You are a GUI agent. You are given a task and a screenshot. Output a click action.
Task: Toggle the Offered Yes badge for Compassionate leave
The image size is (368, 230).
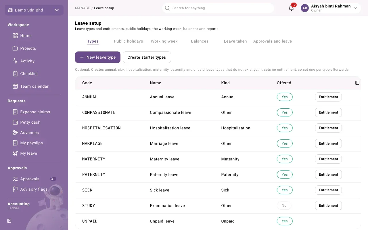[285, 112]
